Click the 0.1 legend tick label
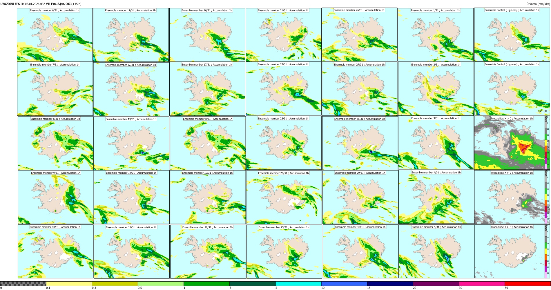The image size is (551, 290). [48, 288]
